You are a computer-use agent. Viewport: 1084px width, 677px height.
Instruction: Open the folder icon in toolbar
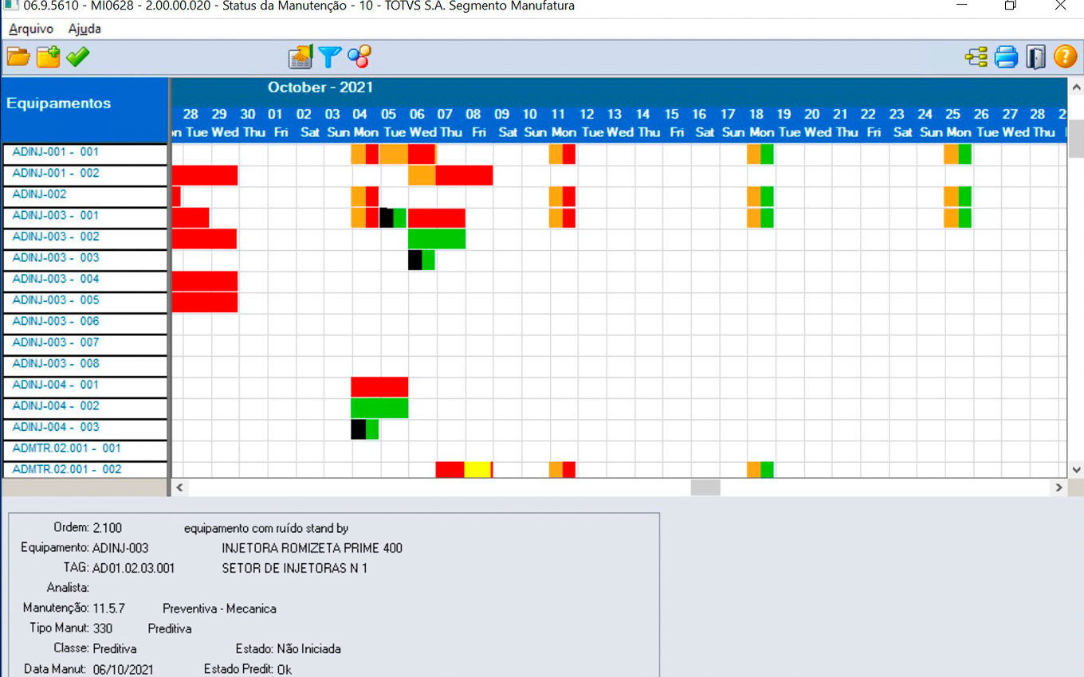tap(18, 57)
